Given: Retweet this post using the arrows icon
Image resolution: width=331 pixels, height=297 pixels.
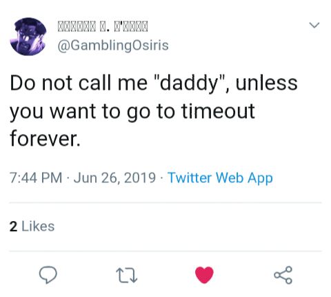Looking at the screenshot, I should [127, 275].
